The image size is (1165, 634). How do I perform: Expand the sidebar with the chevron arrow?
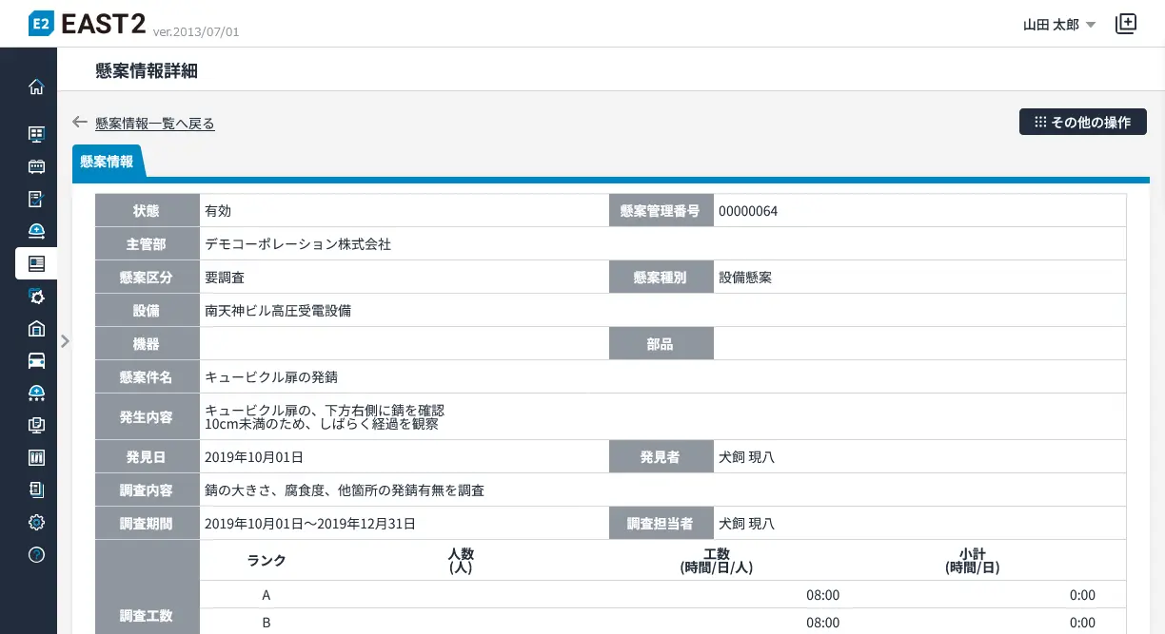pyautogui.click(x=65, y=340)
